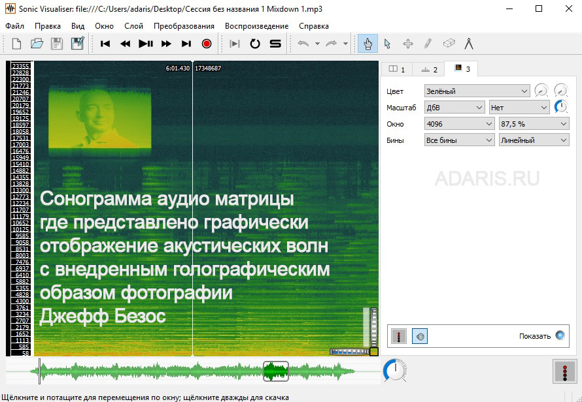Open the Цвет dropdown showing Зелёный
Screen dimensions: 582x402
point(477,91)
